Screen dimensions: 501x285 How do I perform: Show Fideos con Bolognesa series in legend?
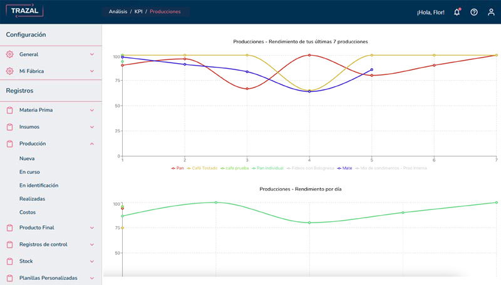coord(309,168)
